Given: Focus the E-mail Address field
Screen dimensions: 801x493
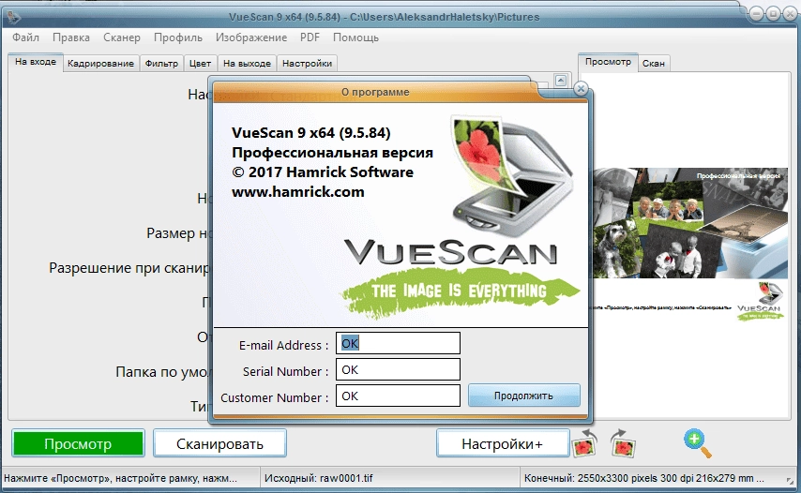Looking at the screenshot, I should [398, 343].
